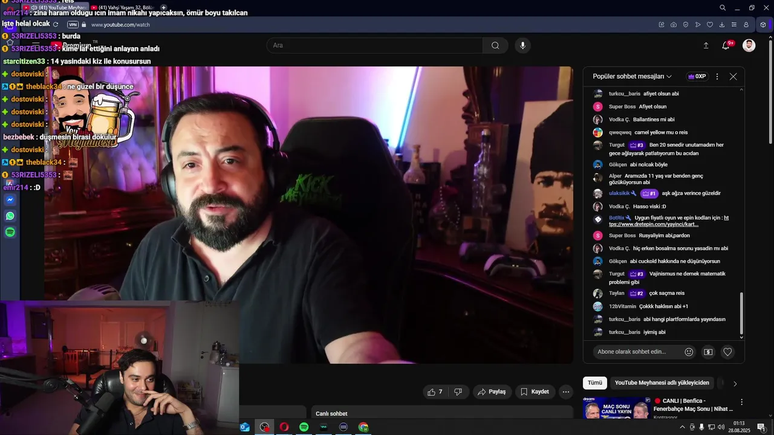Open the cube extensions icon
The image size is (774, 435).
pyautogui.click(x=763, y=25)
